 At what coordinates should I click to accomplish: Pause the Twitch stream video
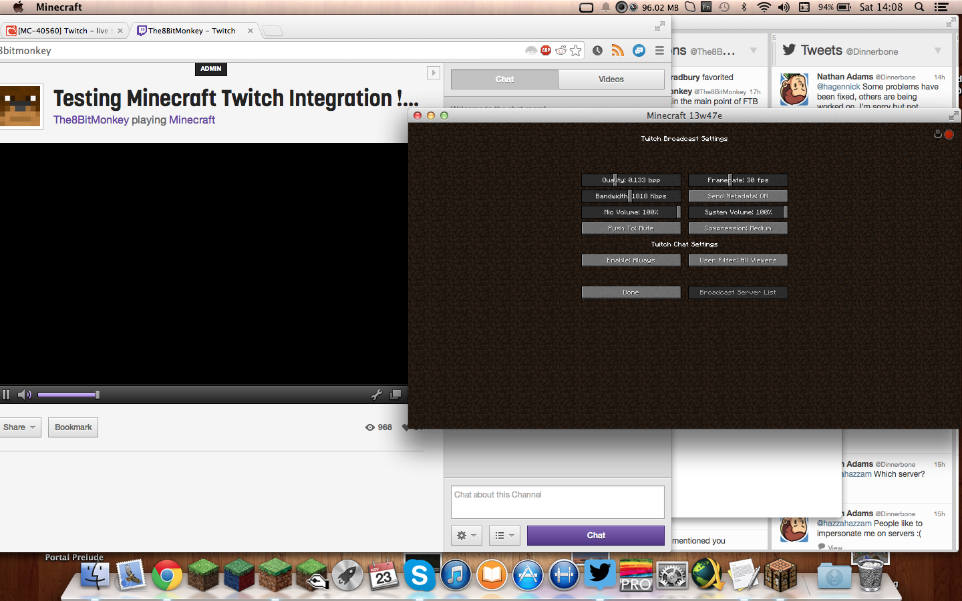coord(6,395)
